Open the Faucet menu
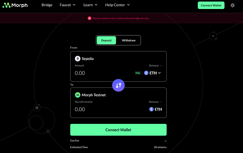This screenshot has height=153, width=243. point(68,5)
